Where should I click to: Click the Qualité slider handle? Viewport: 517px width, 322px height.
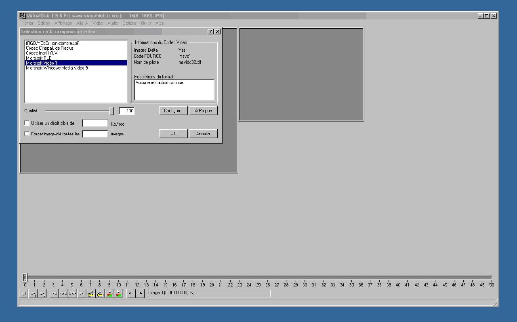point(111,111)
